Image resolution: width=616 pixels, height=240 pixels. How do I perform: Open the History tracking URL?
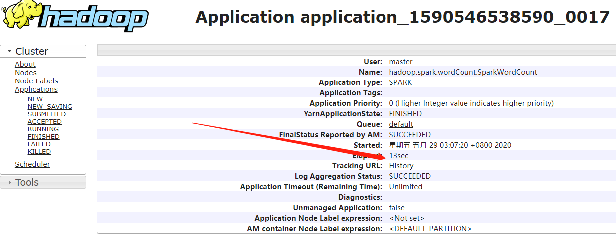click(401, 166)
